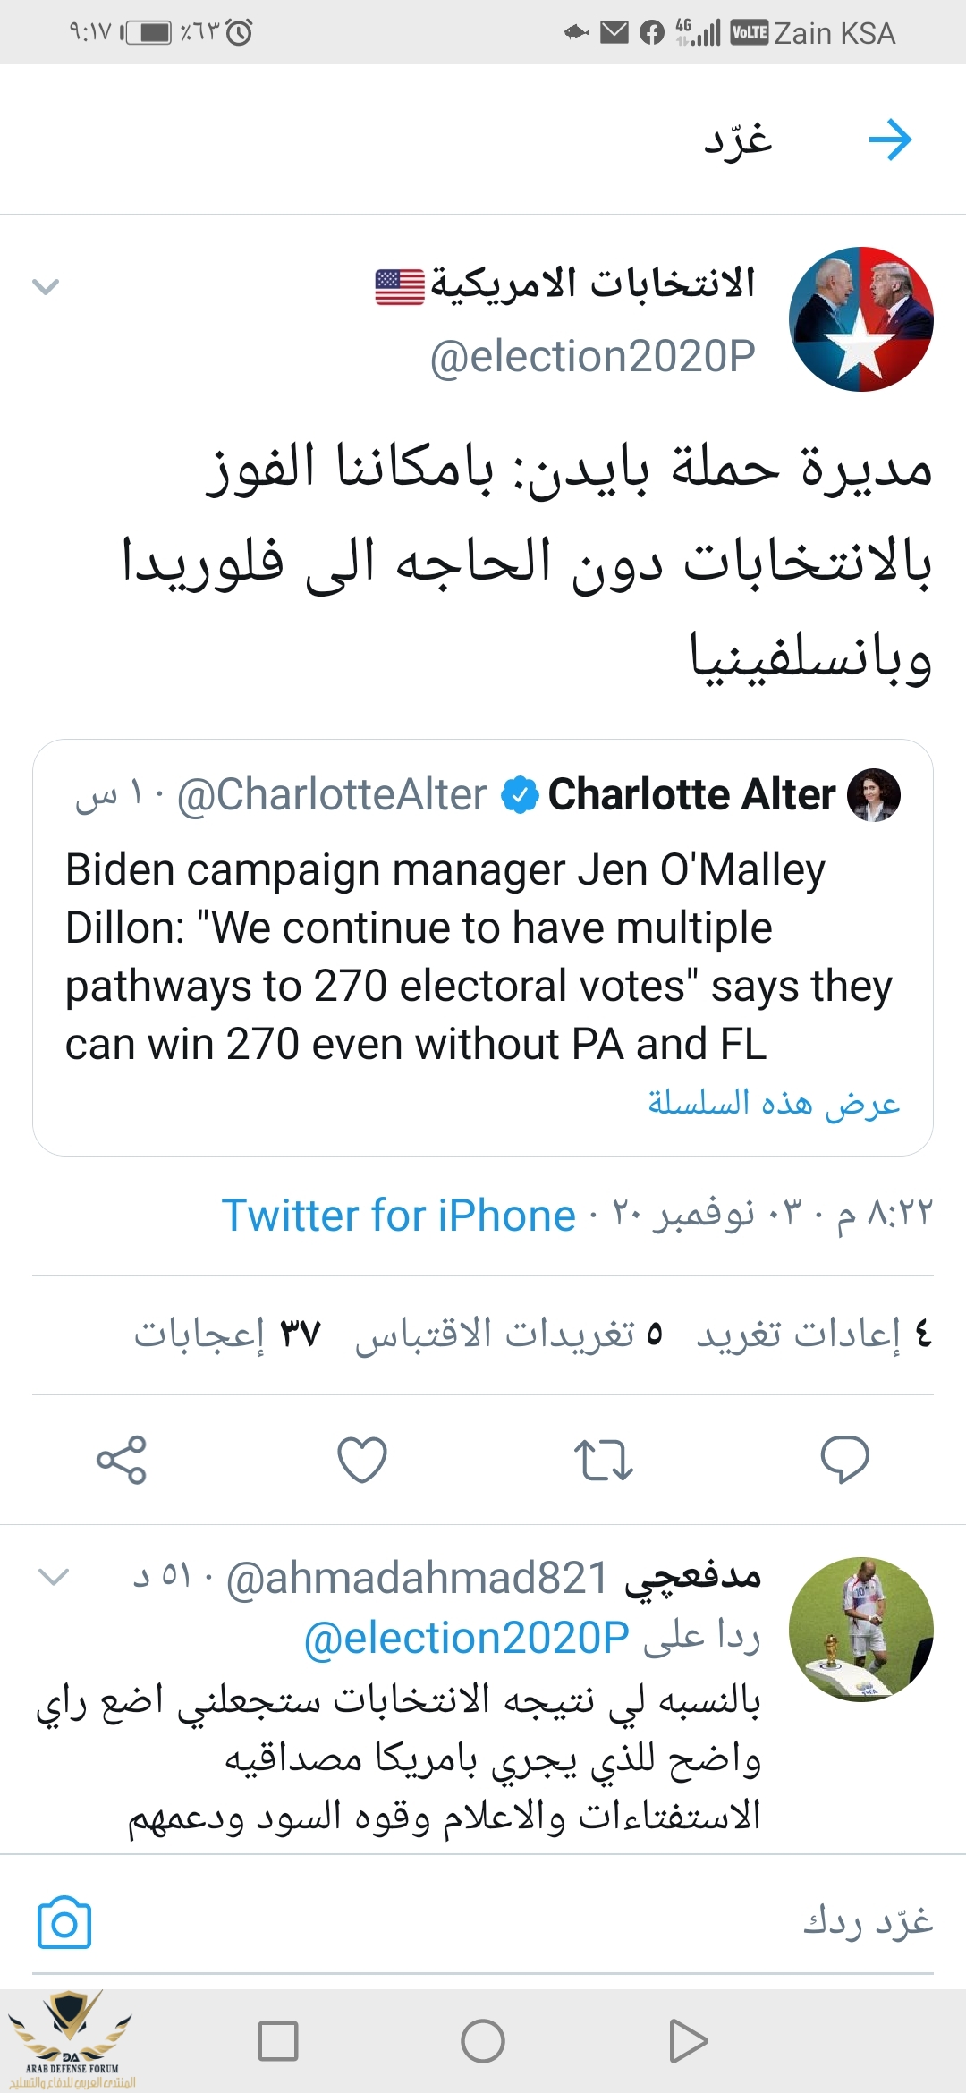Image resolution: width=966 pixels, height=2093 pixels.
Task: Retweet using the retweet arrows icon
Action: tap(603, 1459)
